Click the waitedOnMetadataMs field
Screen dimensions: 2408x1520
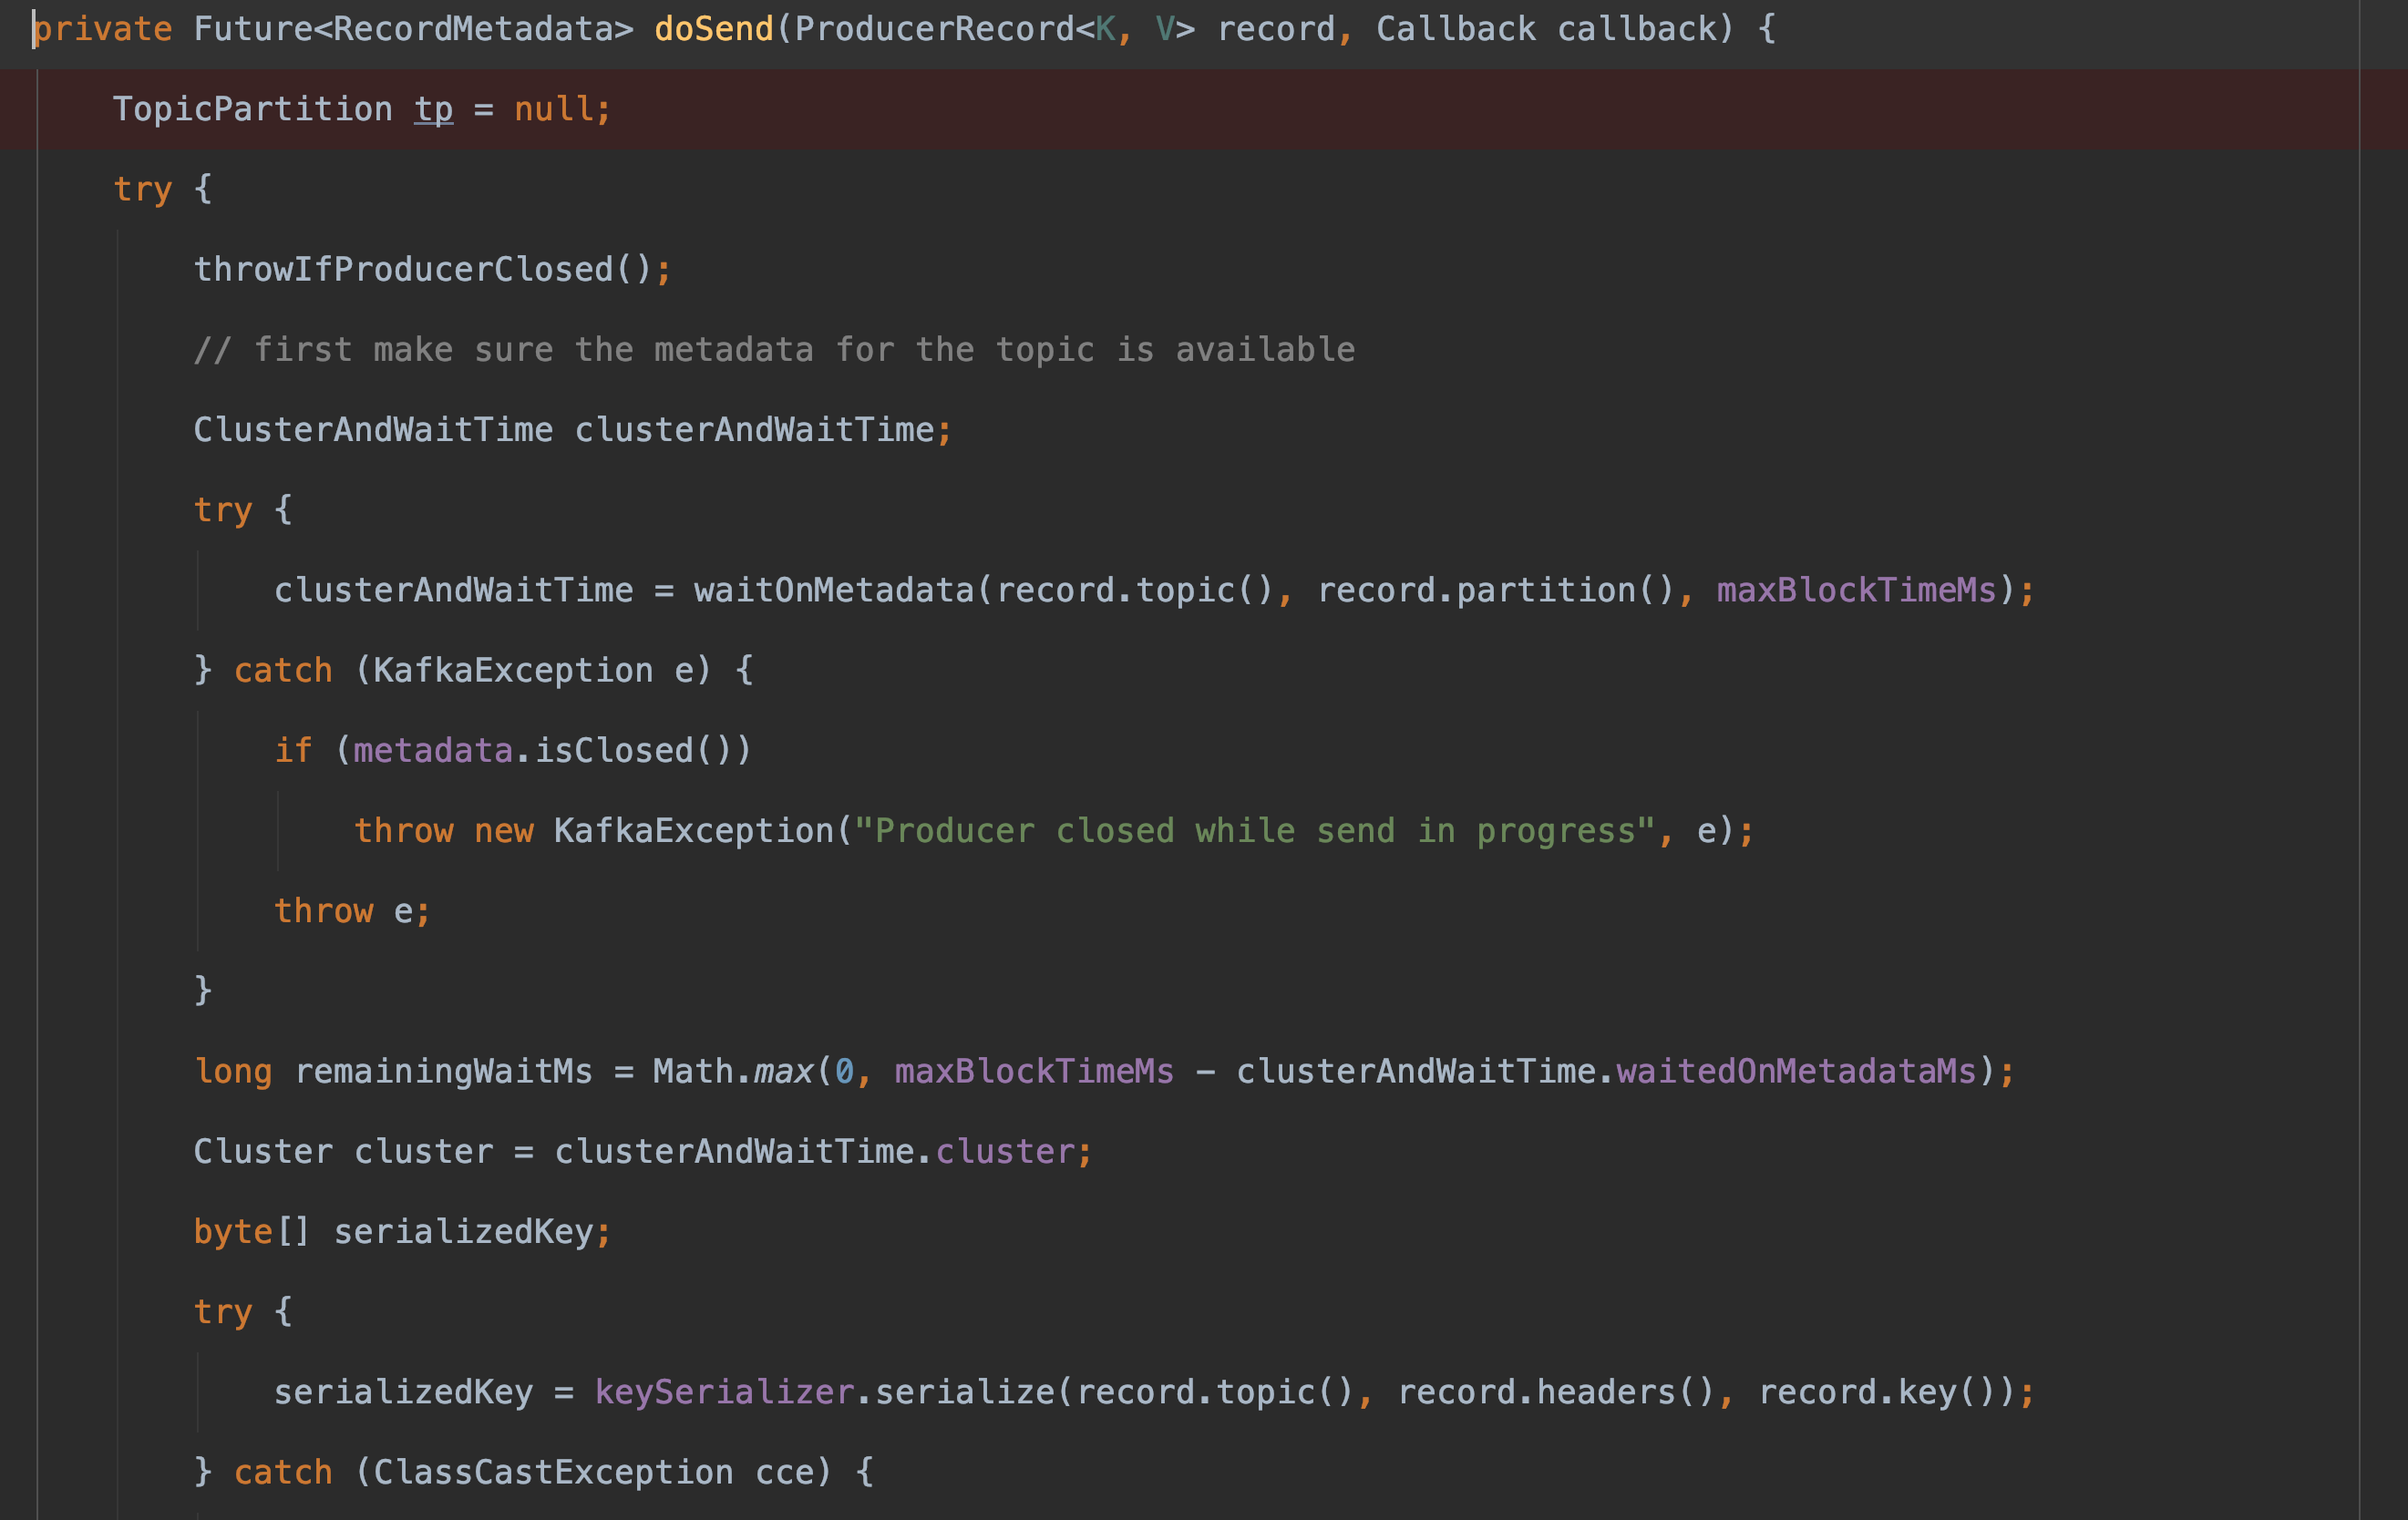click(x=1796, y=1071)
